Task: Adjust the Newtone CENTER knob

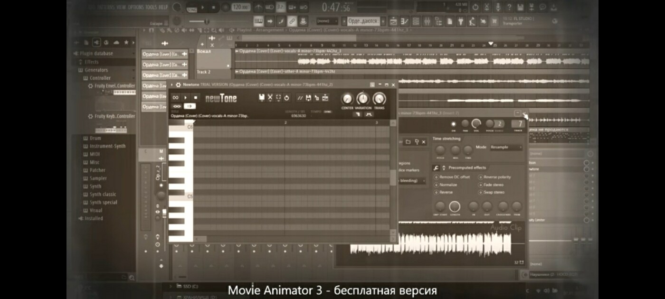Action: (347, 99)
